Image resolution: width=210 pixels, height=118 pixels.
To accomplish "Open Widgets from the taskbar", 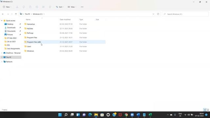I will (x=78, y=115).
